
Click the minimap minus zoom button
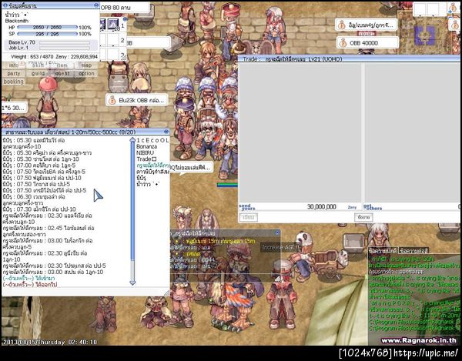pyautogui.click(x=450, y=17)
